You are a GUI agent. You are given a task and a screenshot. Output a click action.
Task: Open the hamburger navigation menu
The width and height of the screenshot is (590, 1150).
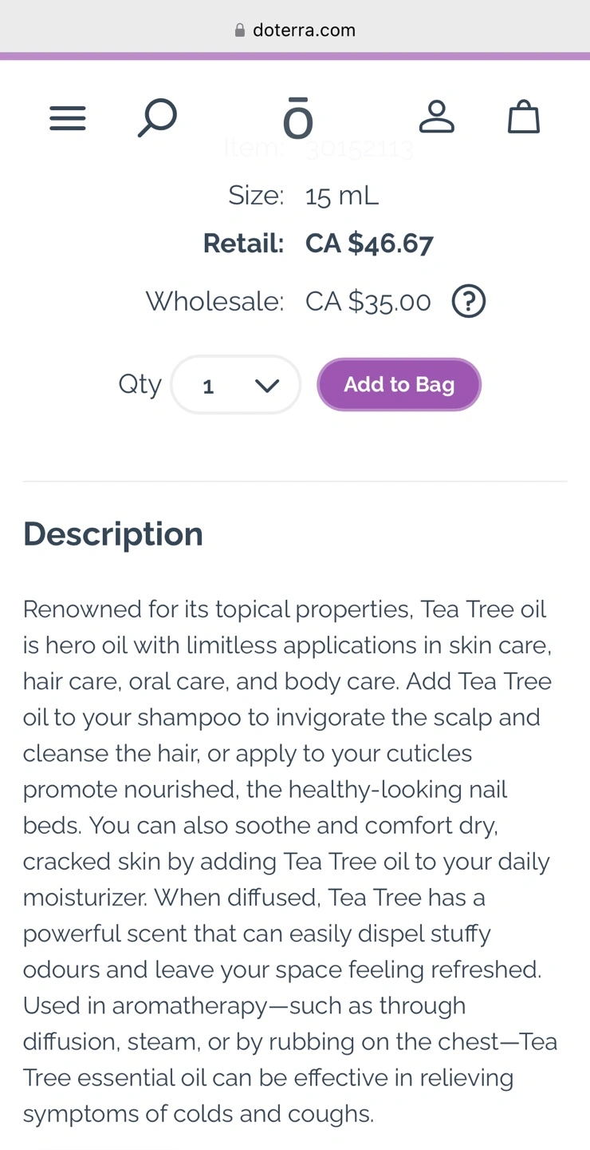pos(68,119)
